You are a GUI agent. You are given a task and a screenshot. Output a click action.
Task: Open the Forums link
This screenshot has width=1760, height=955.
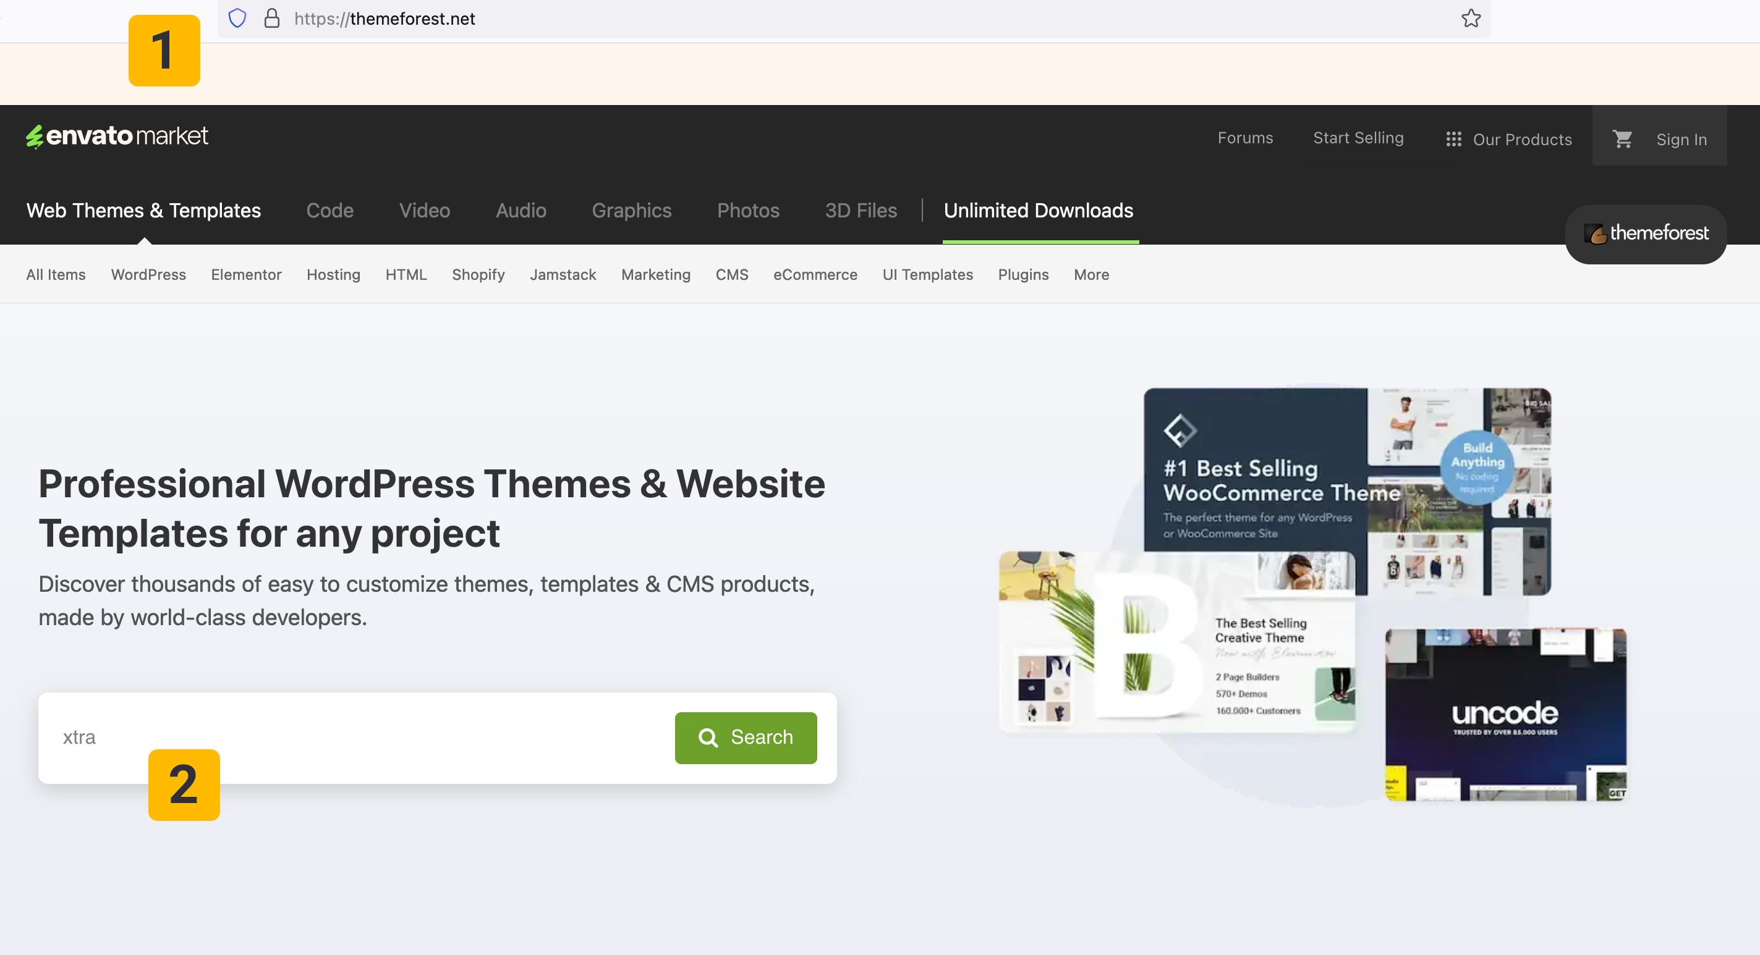pos(1245,138)
